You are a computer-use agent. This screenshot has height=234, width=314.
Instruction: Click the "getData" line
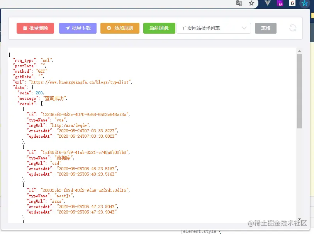pos(29,77)
